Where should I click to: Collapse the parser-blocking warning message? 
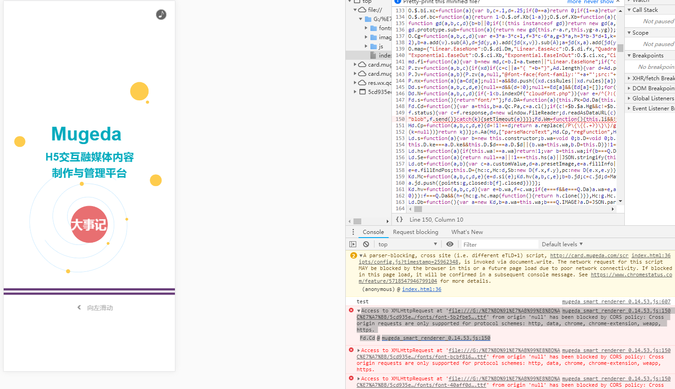pos(361,256)
